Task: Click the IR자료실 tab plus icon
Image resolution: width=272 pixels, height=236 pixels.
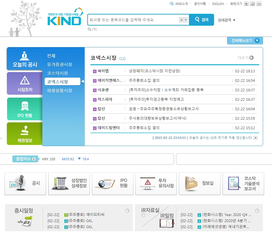Action: click(143, 215)
